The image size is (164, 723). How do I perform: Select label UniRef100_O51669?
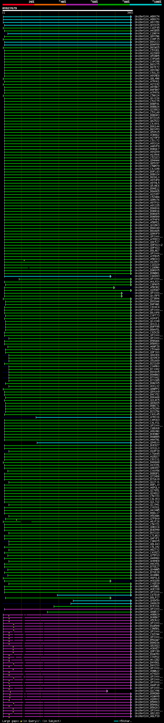pos(147,361)
